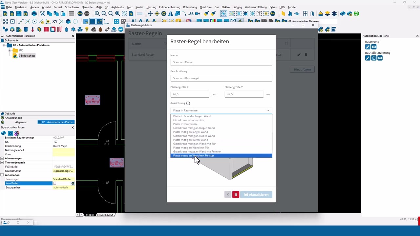This screenshot has width=420, height=236.
Task: Choose Platte mittig an Wand mit Fenster
Action: pyautogui.click(x=221, y=156)
